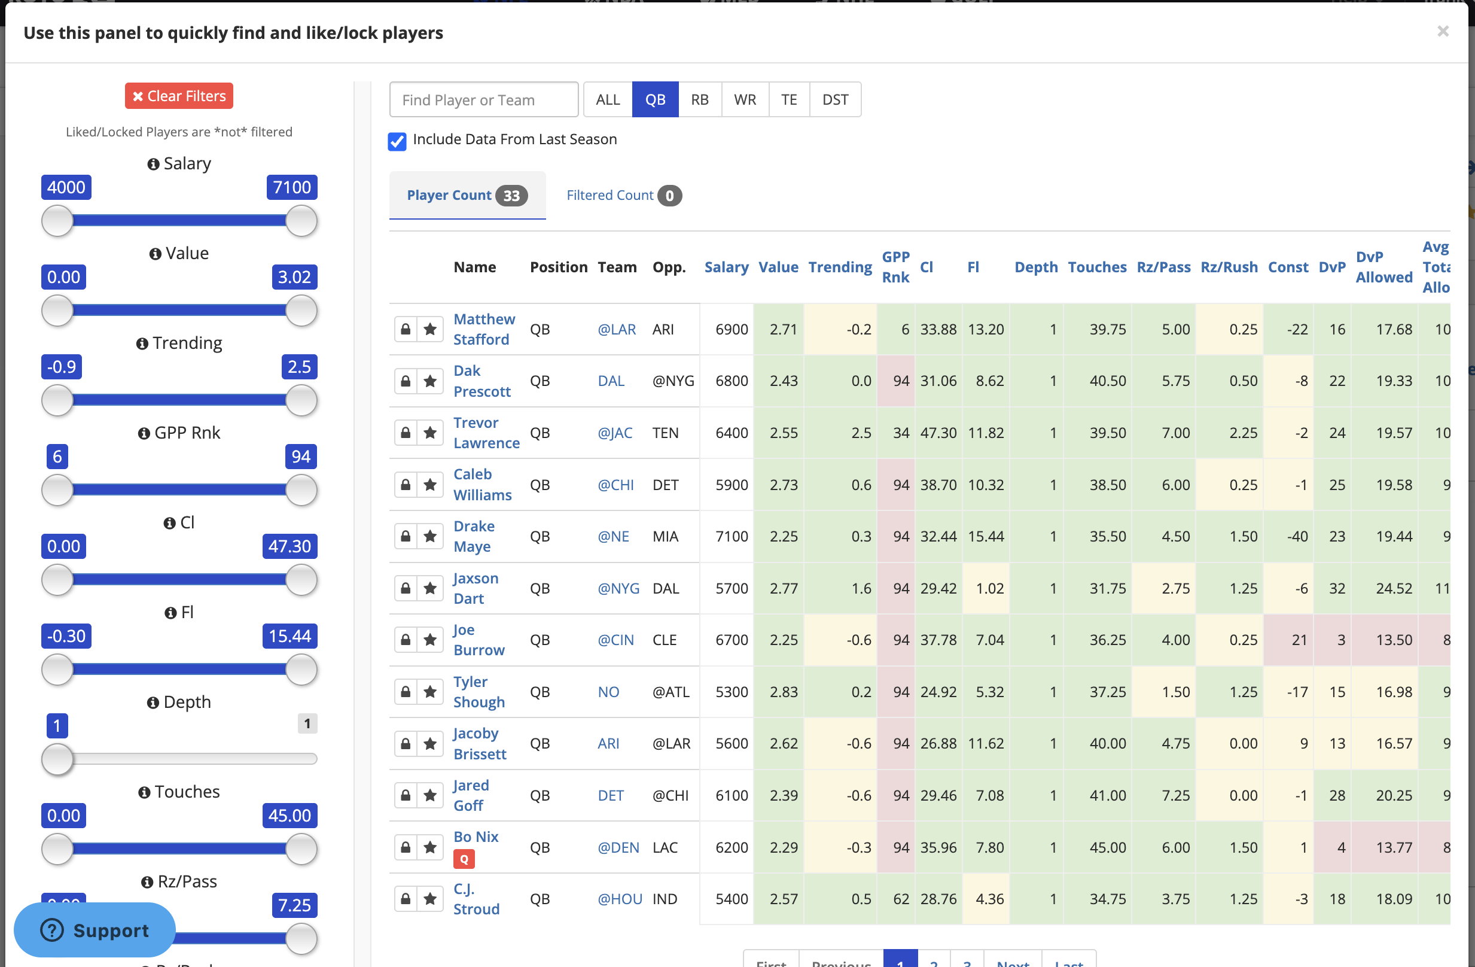Sort the table by DvP Allowed column

click(x=1384, y=267)
